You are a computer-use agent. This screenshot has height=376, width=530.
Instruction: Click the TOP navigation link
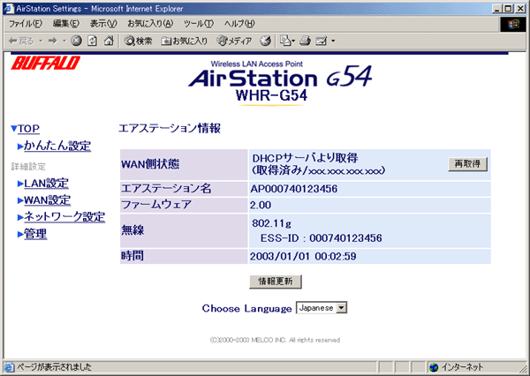(28, 129)
